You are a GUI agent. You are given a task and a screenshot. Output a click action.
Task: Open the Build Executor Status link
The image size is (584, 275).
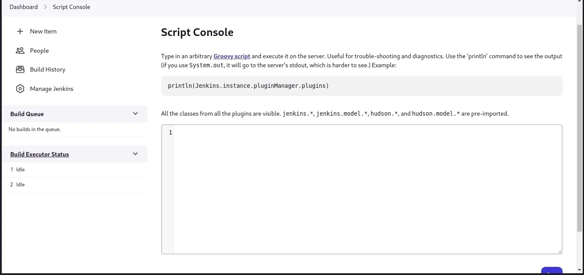[x=39, y=154]
